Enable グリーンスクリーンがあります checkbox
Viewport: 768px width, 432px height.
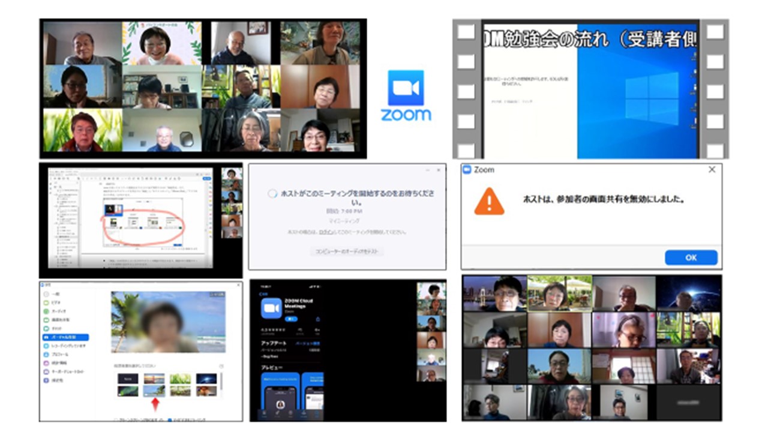click(116, 419)
